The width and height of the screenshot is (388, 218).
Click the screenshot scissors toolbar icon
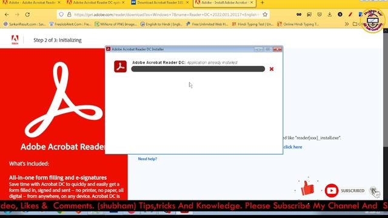point(309,15)
